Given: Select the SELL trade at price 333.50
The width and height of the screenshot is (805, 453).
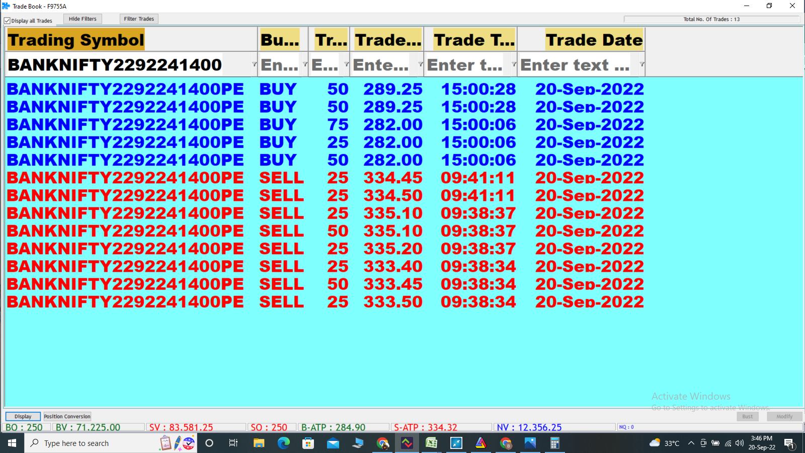Looking at the screenshot, I should 325,302.
